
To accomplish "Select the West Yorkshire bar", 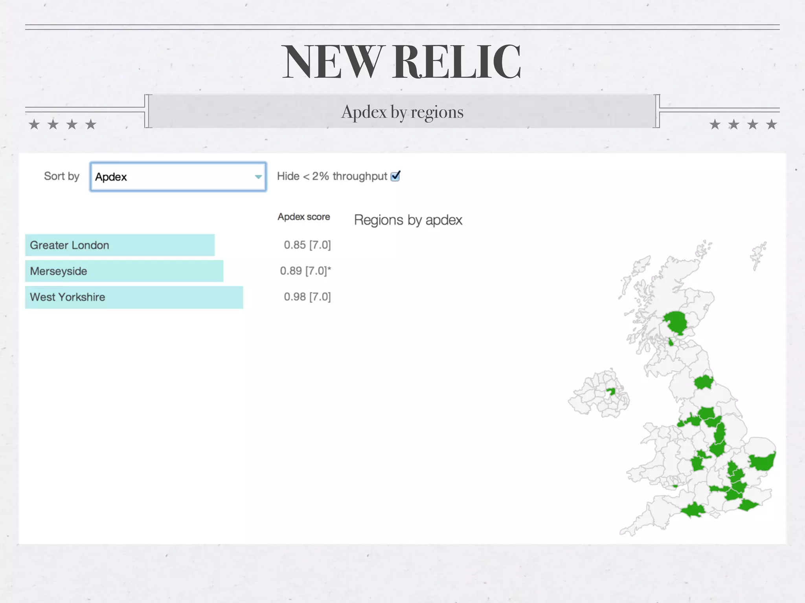I will pos(134,297).
